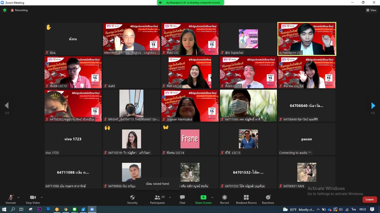The width and height of the screenshot is (380, 213).
Task: Click the raised hand icon on น้อน tile
Action: [x=49, y=27]
